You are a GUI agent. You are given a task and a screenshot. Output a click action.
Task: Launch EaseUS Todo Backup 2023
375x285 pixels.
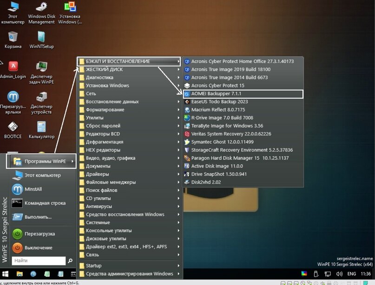[x=243, y=102]
